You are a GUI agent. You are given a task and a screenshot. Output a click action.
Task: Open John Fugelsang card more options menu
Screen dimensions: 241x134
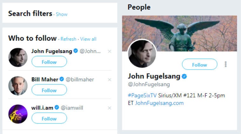pos(226,64)
